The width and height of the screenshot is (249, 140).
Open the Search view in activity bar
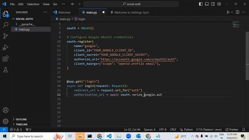tap(5, 25)
